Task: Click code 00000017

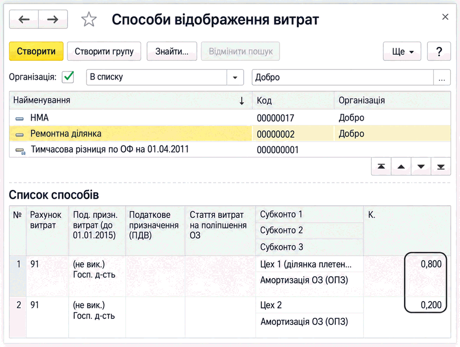Action: tap(275, 118)
